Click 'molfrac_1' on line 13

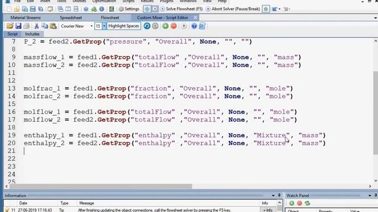coord(42,88)
